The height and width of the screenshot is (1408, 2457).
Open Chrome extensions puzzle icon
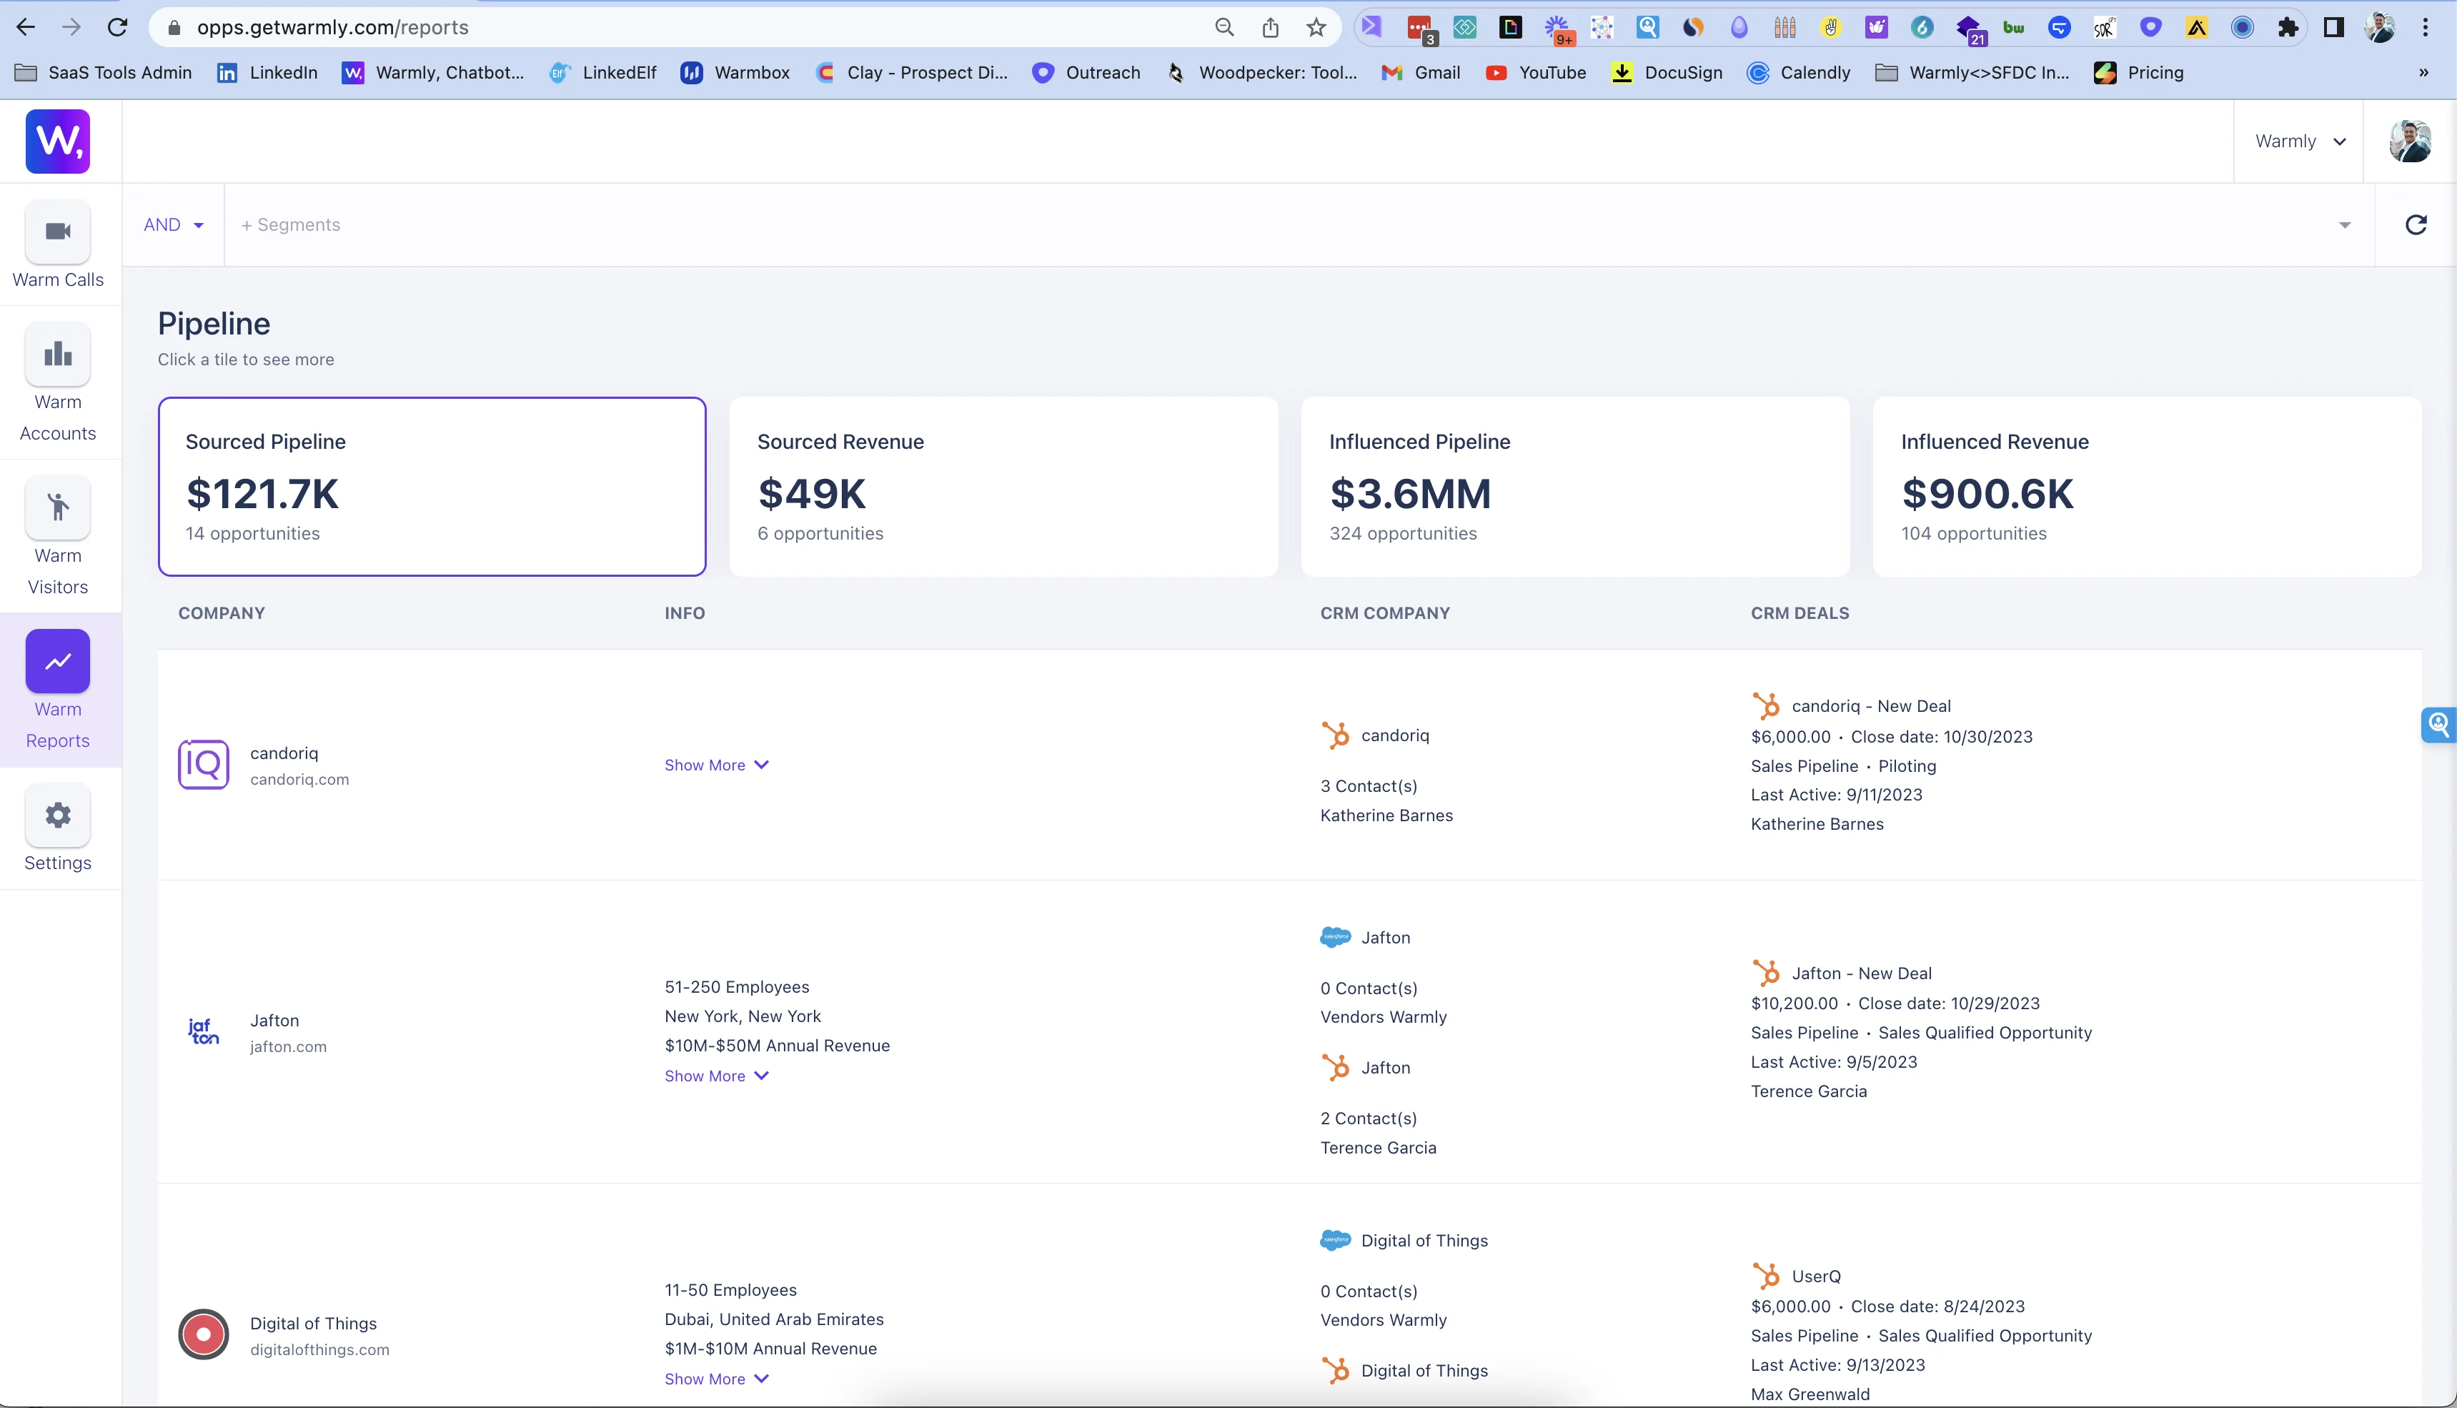point(2288,27)
